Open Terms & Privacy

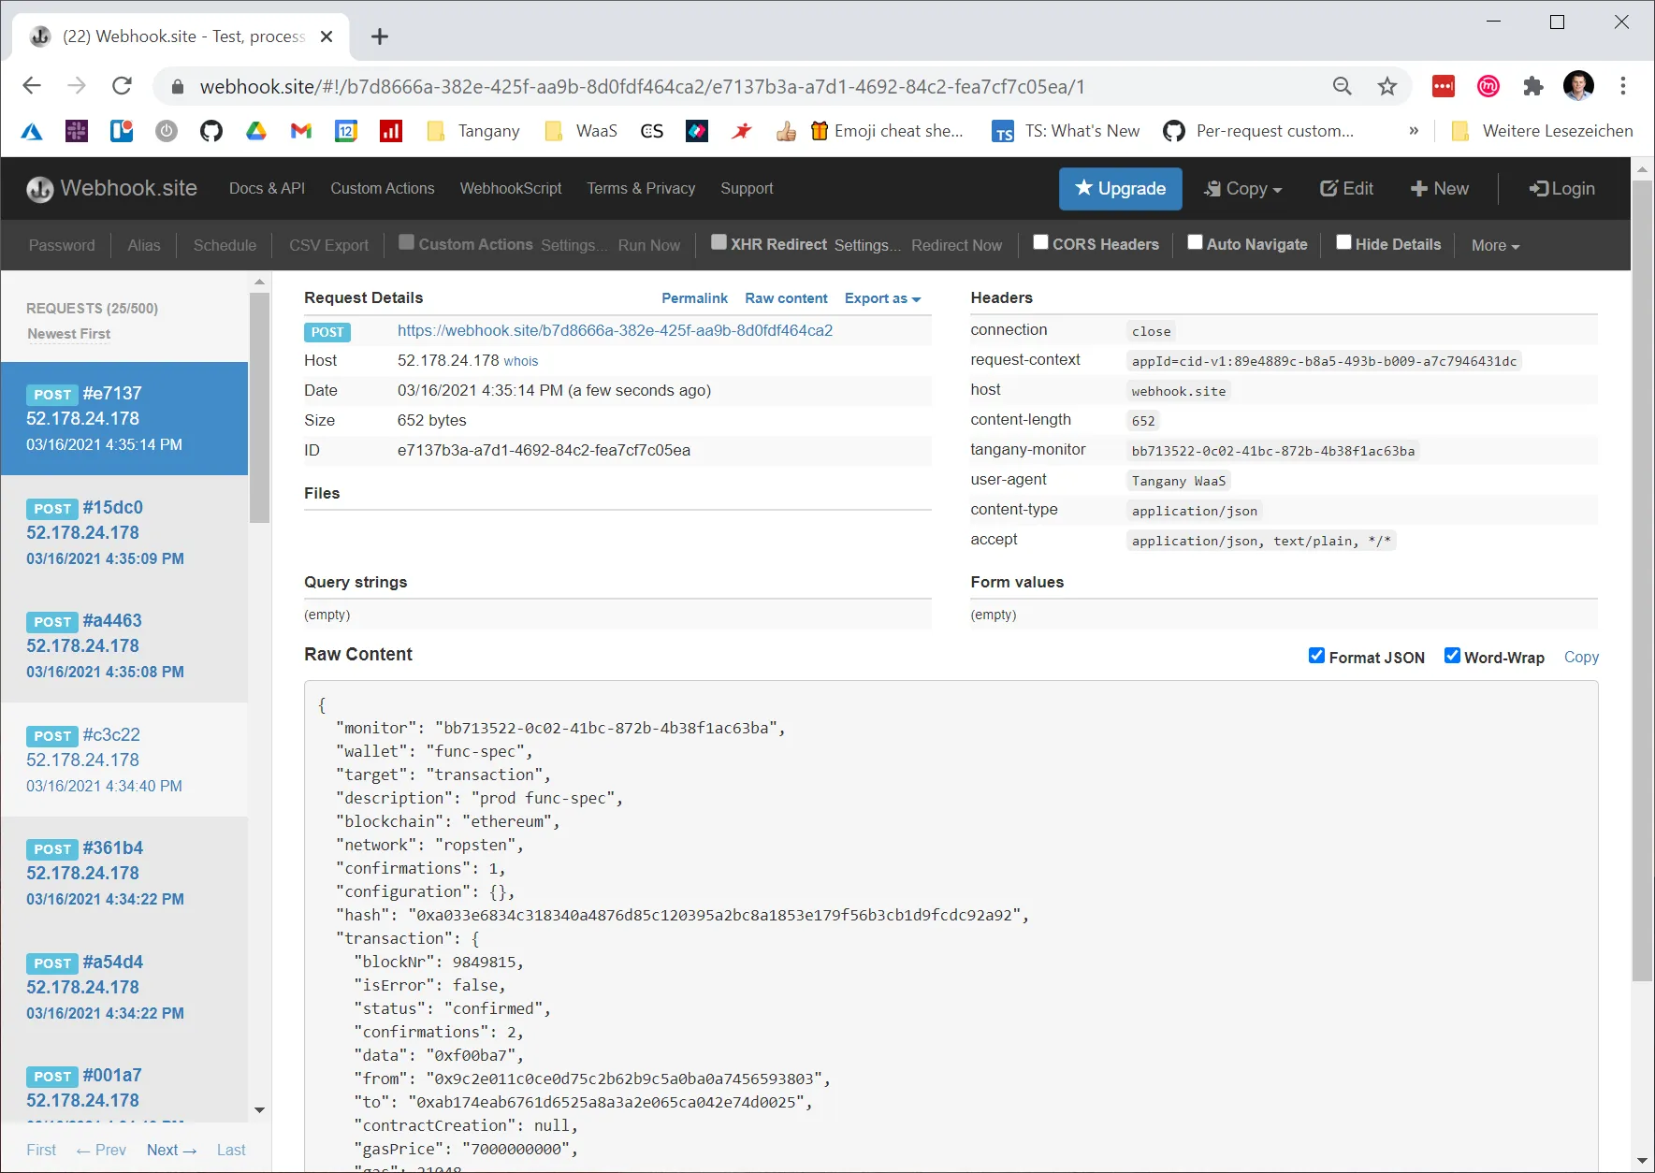click(x=641, y=188)
